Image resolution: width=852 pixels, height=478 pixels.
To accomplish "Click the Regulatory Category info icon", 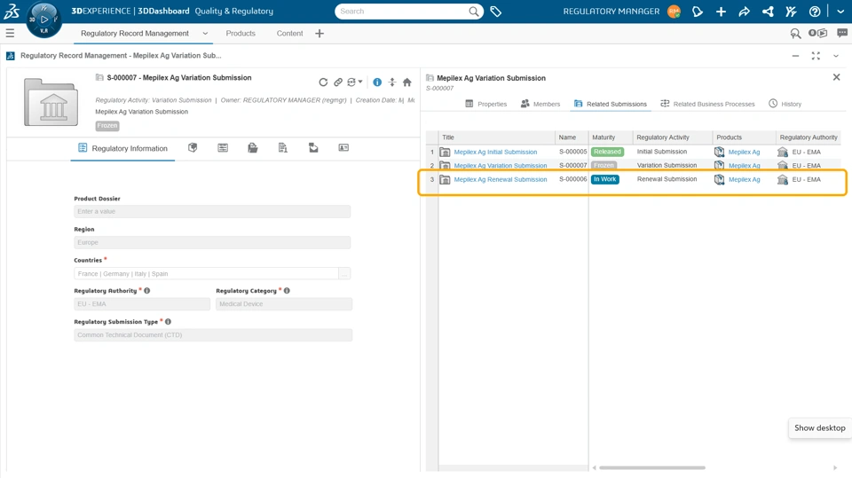I will point(287,291).
